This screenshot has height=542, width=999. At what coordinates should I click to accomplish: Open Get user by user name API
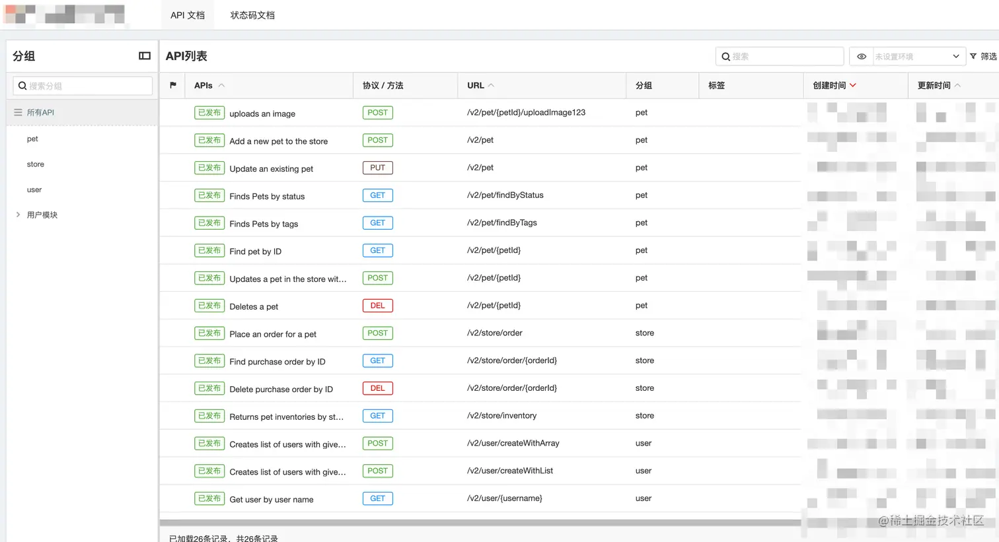pyautogui.click(x=271, y=500)
